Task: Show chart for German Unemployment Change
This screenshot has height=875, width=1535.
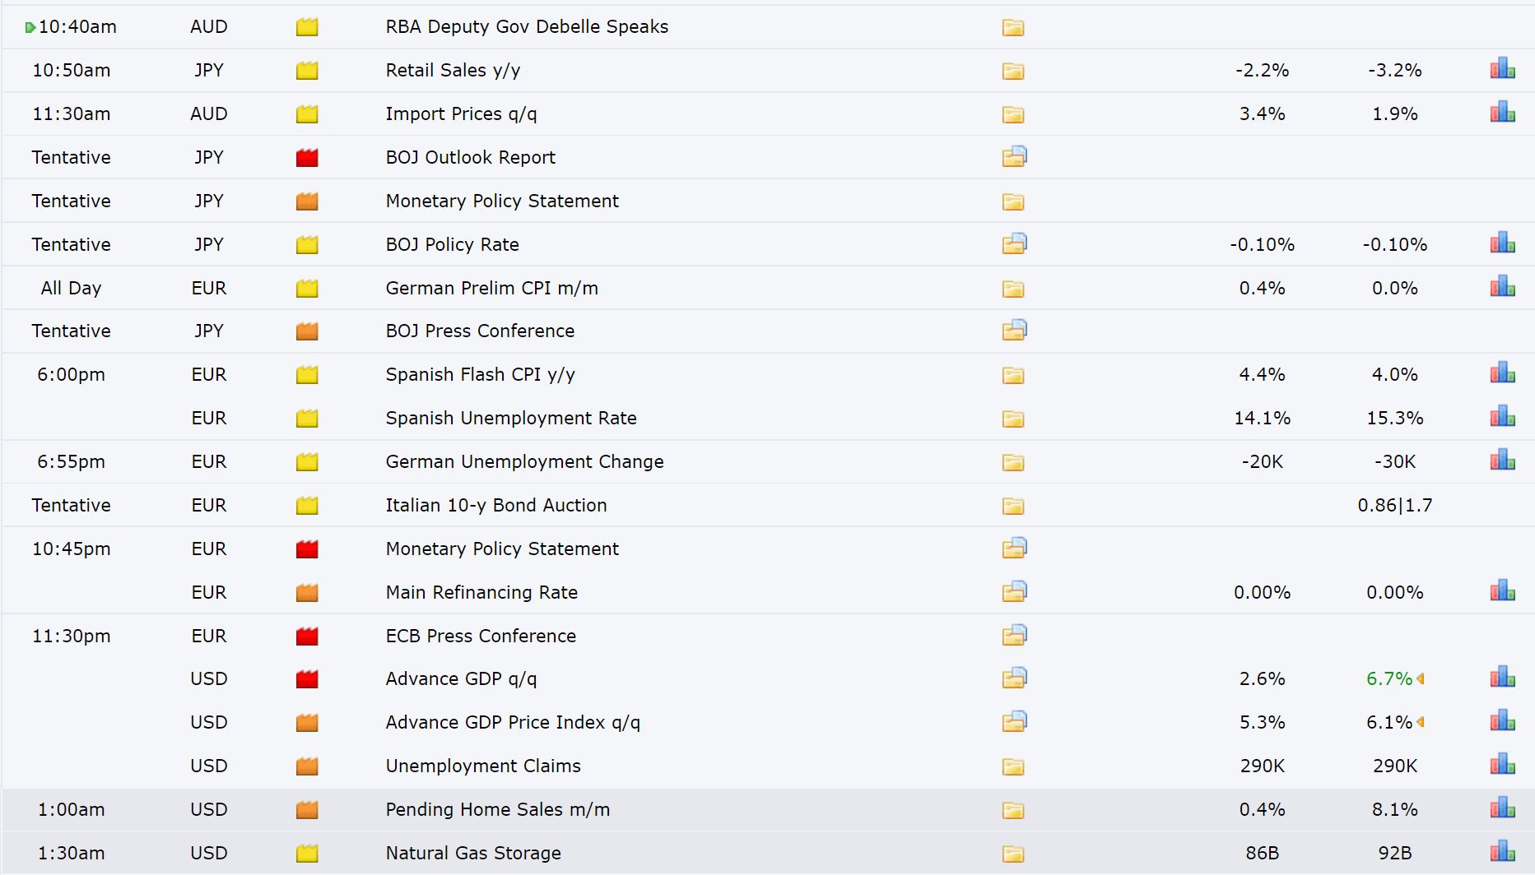Action: click(x=1502, y=460)
